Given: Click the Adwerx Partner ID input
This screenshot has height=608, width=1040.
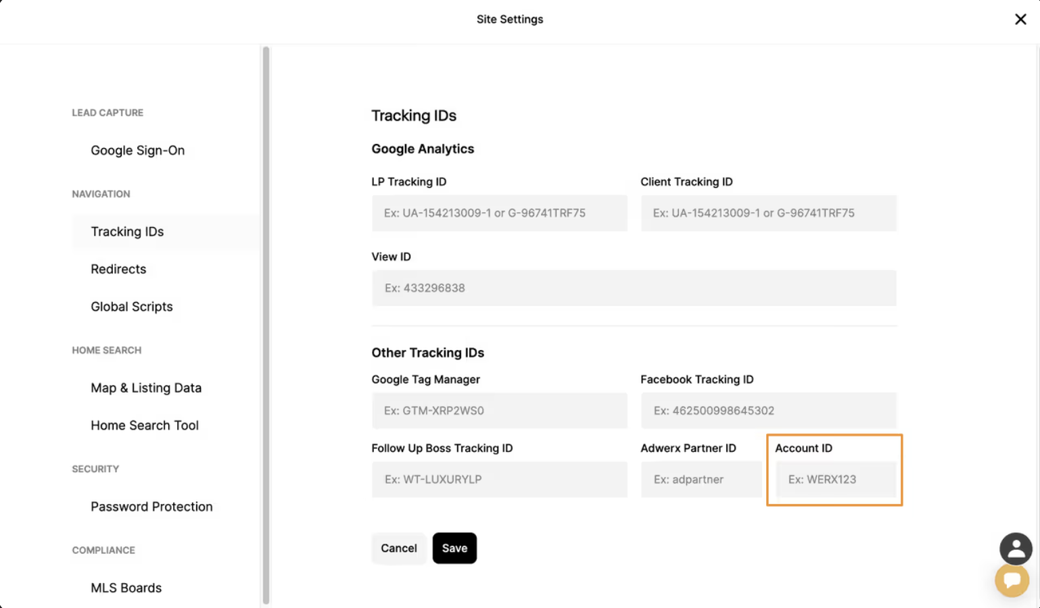Looking at the screenshot, I should (701, 480).
